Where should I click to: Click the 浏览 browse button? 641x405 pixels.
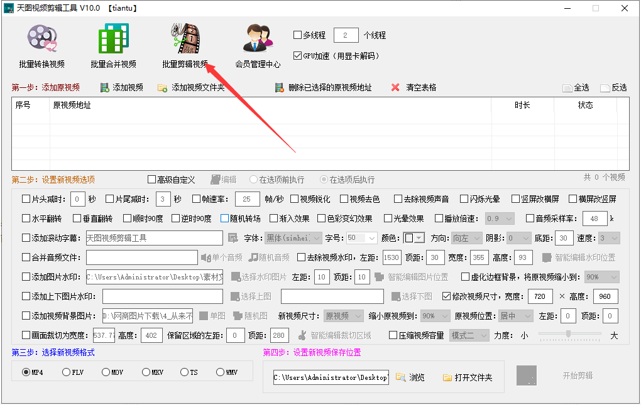pos(412,377)
